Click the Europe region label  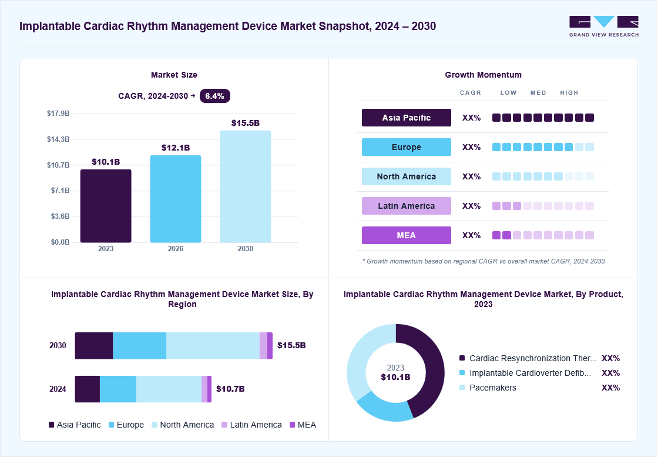tap(406, 147)
